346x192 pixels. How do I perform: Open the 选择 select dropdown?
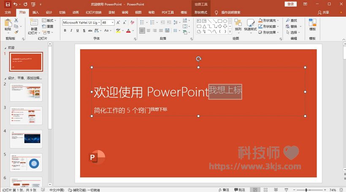[293, 32]
